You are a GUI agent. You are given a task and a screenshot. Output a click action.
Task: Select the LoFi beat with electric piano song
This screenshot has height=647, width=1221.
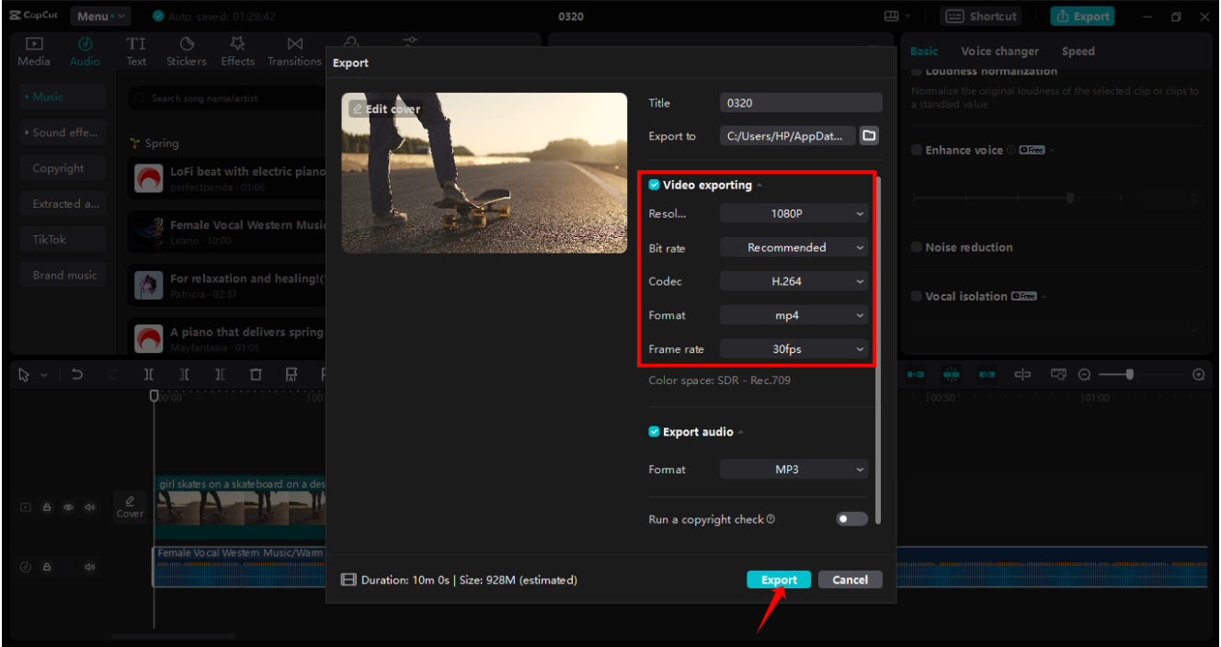[x=227, y=178]
